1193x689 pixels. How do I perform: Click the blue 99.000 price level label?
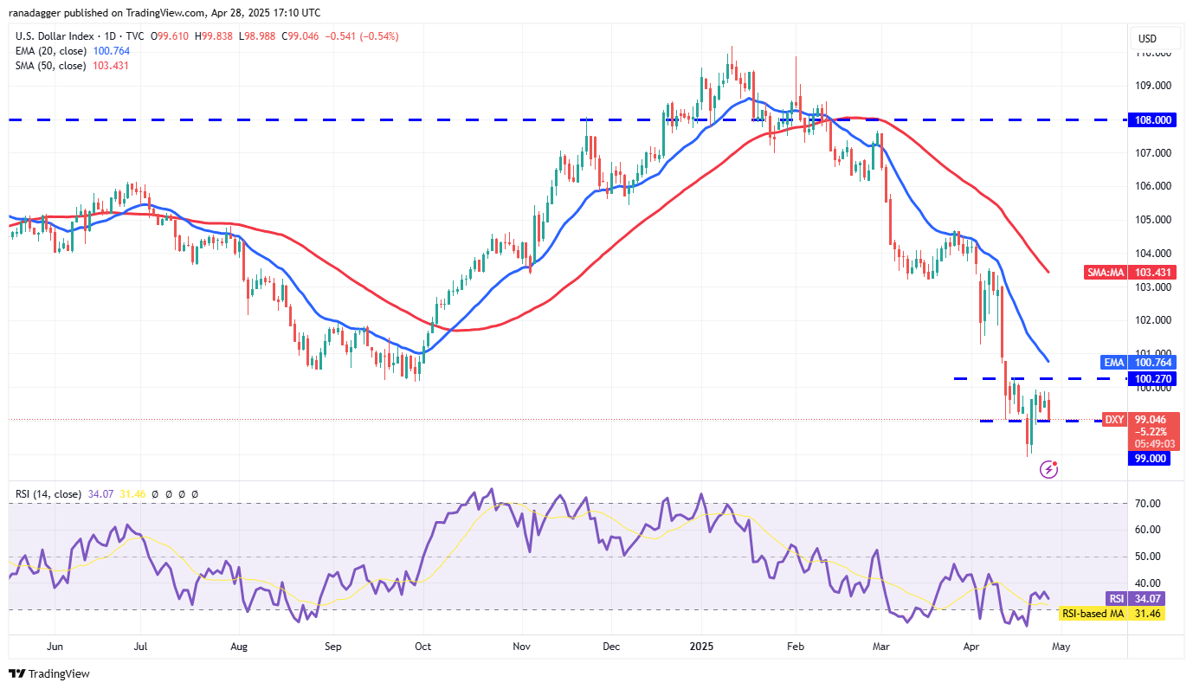[x=1150, y=459]
